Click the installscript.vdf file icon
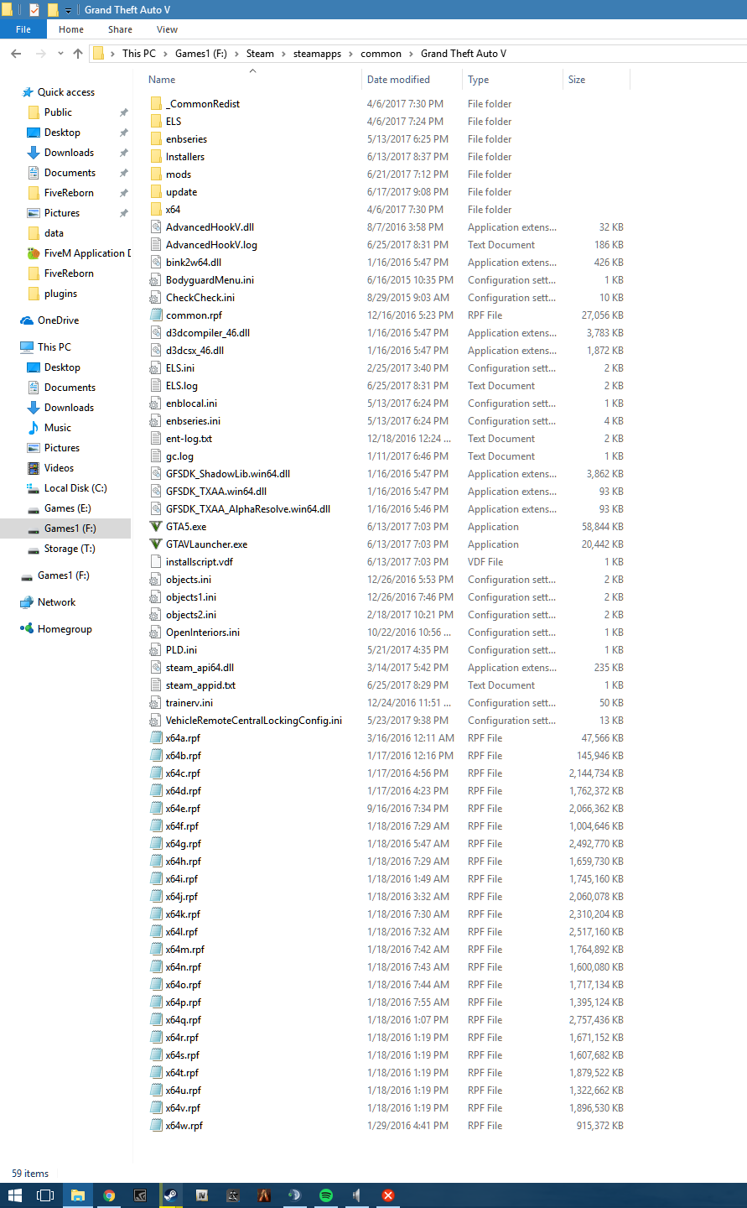 [156, 562]
